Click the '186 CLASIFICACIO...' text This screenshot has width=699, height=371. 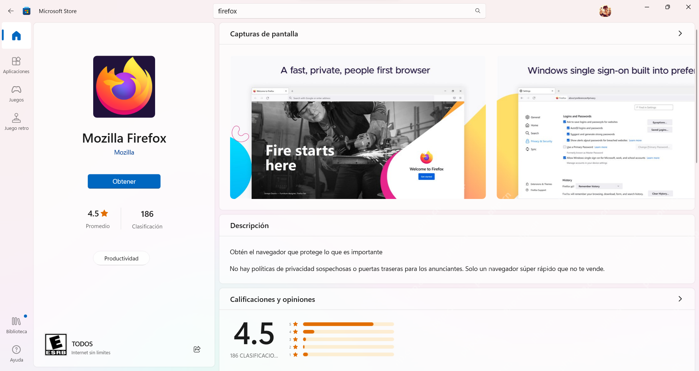point(254,356)
